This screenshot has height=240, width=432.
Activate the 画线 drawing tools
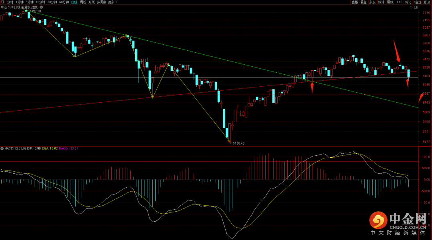pyautogui.click(x=390, y=2)
